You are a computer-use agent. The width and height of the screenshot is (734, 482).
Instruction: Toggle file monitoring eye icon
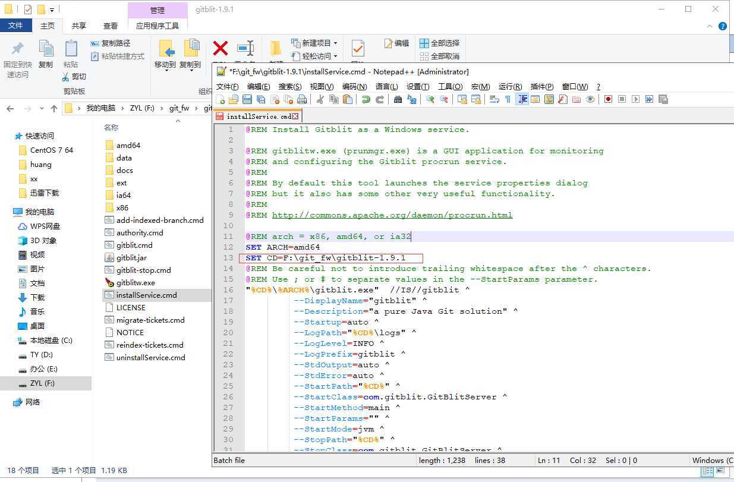pyautogui.click(x=590, y=99)
